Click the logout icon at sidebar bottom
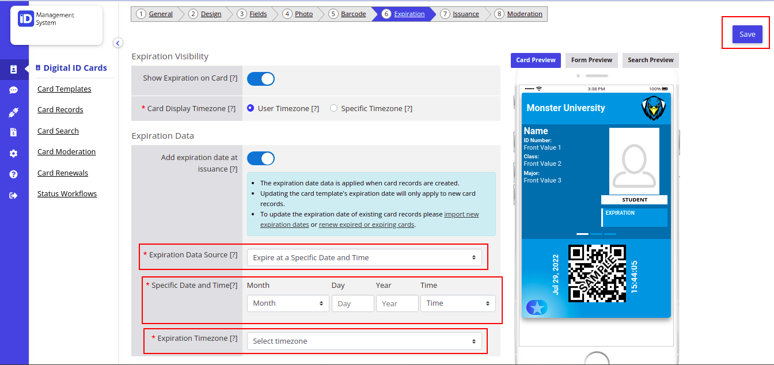The width and height of the screenshot is (774, 365). [x=13, y=195]
